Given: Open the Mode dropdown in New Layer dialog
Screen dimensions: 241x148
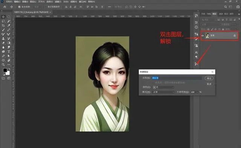Looking at the screenshot, I should (163, 92).
